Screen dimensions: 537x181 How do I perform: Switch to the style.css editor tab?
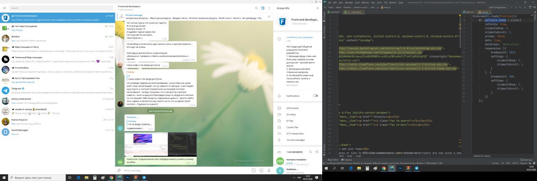coord(469,12)
